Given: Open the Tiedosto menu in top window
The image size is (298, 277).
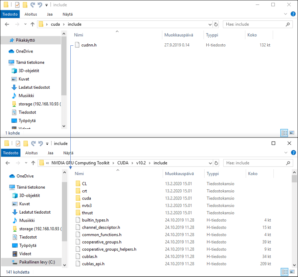Looking at the screenshot, I should click(10, 15).
